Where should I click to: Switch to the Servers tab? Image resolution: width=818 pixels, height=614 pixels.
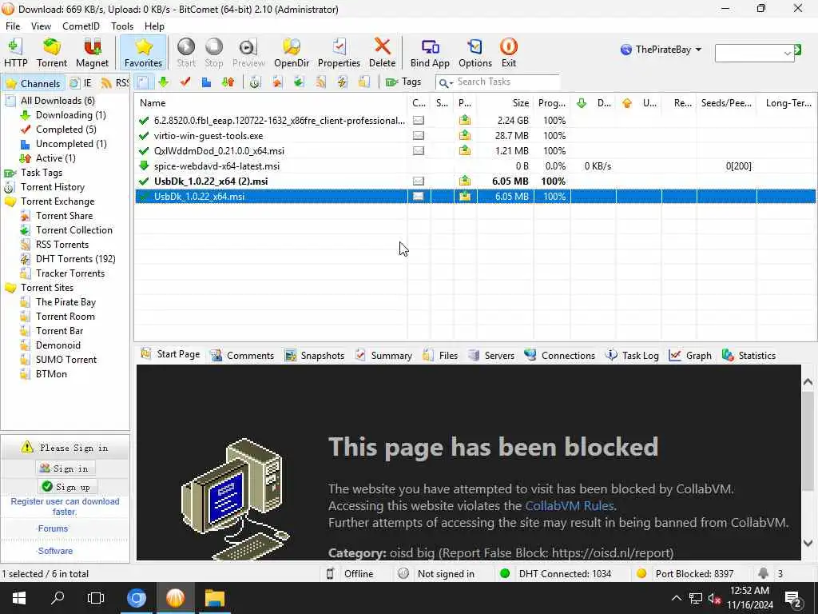pyautogui.click(x=491, y=356)
